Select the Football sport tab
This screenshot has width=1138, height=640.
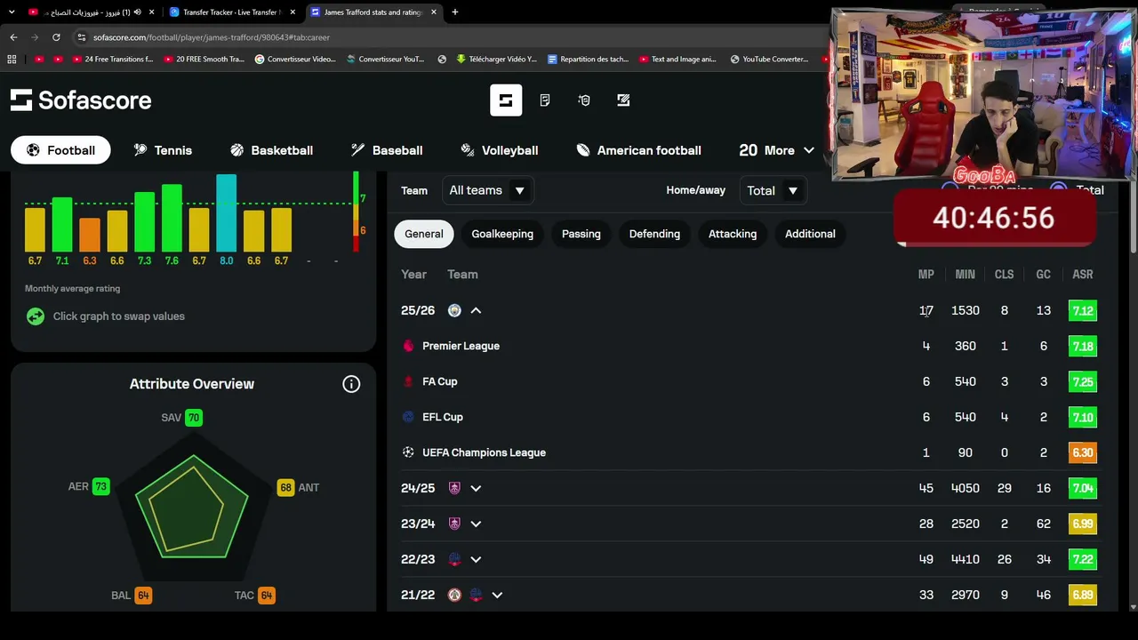tap(60, 150)
